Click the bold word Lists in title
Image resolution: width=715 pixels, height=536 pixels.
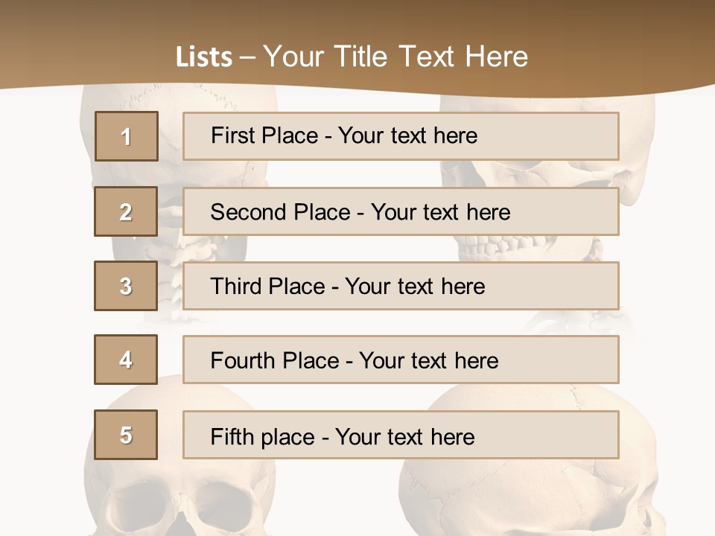[203, 57]
